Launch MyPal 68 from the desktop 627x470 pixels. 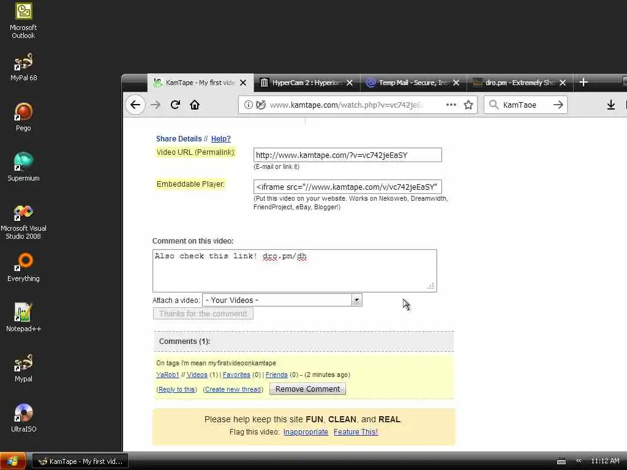(x=23, y=67)
